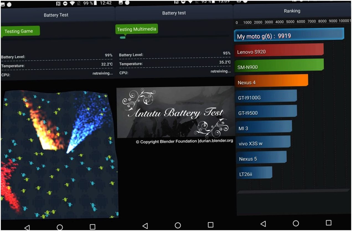
Task: Select the Testing Game label
Action: (x=20, y=32)
